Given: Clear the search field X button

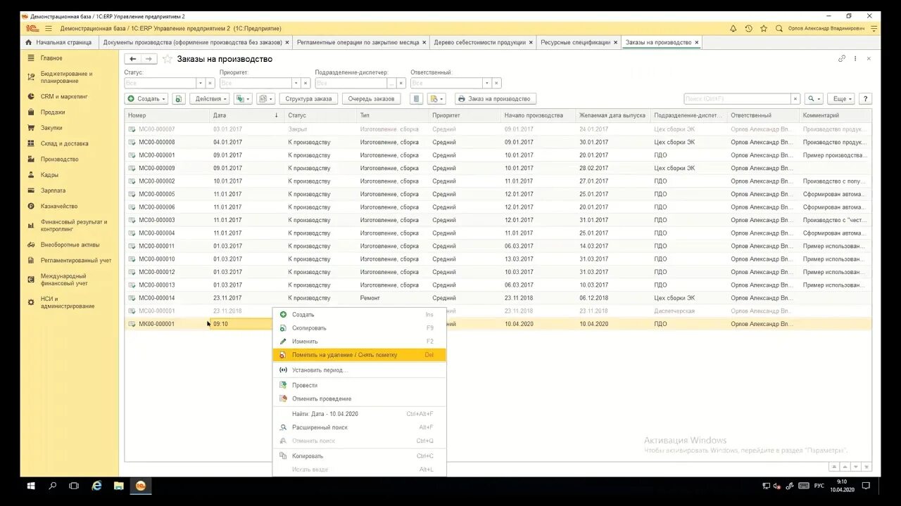Looking at the screenshot, I should tap(795, 99).
